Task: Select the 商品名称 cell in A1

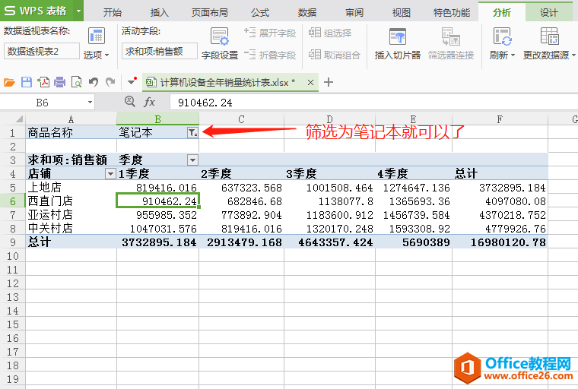Action: coord(71,133)
